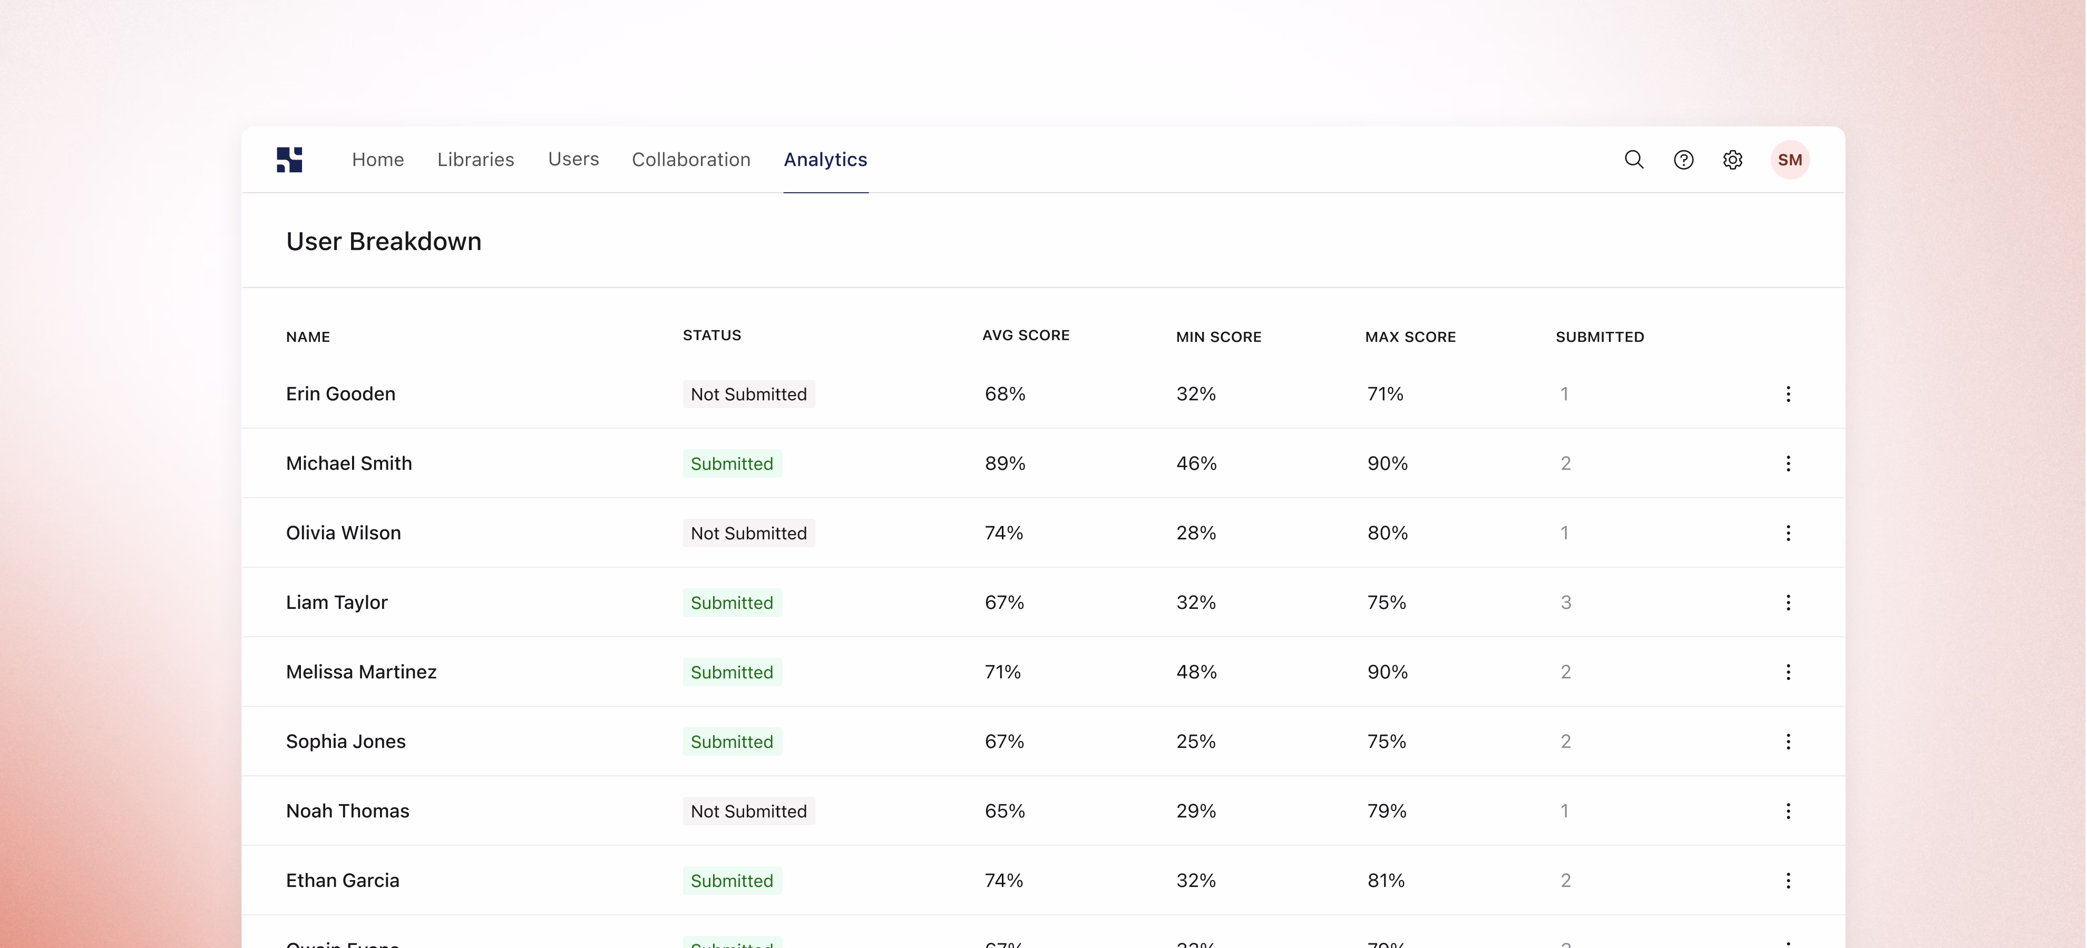Click the name Liam Taylor
This screenshot has height=948, width=2087.
click(337, 603)
